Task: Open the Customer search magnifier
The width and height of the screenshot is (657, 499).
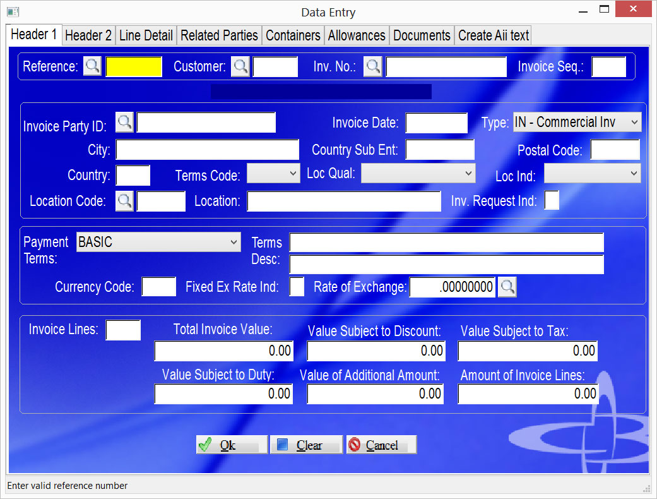Action: pyautogui.click(x=240, y=66)
